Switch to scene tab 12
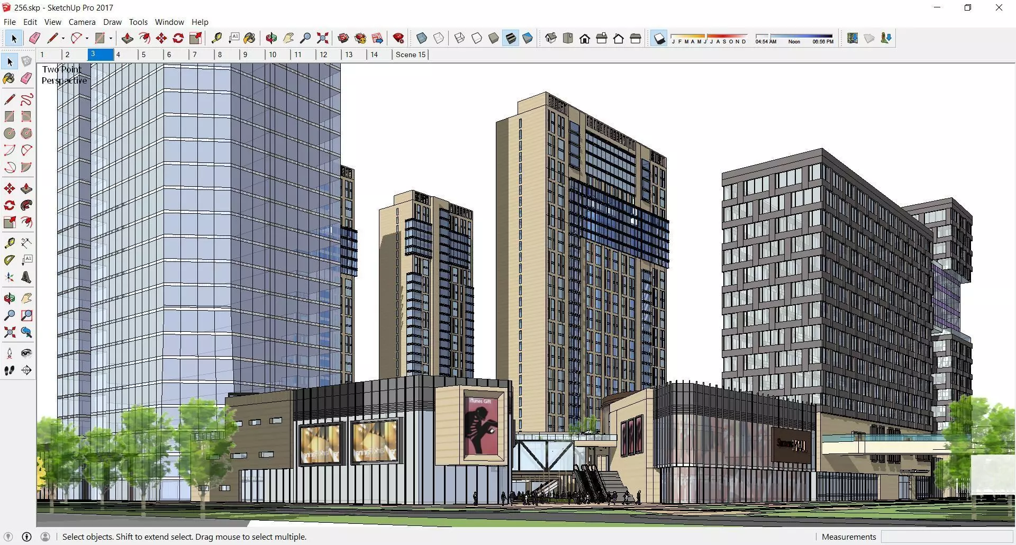This screenshot has height=545, width=1016. [329, 54]
